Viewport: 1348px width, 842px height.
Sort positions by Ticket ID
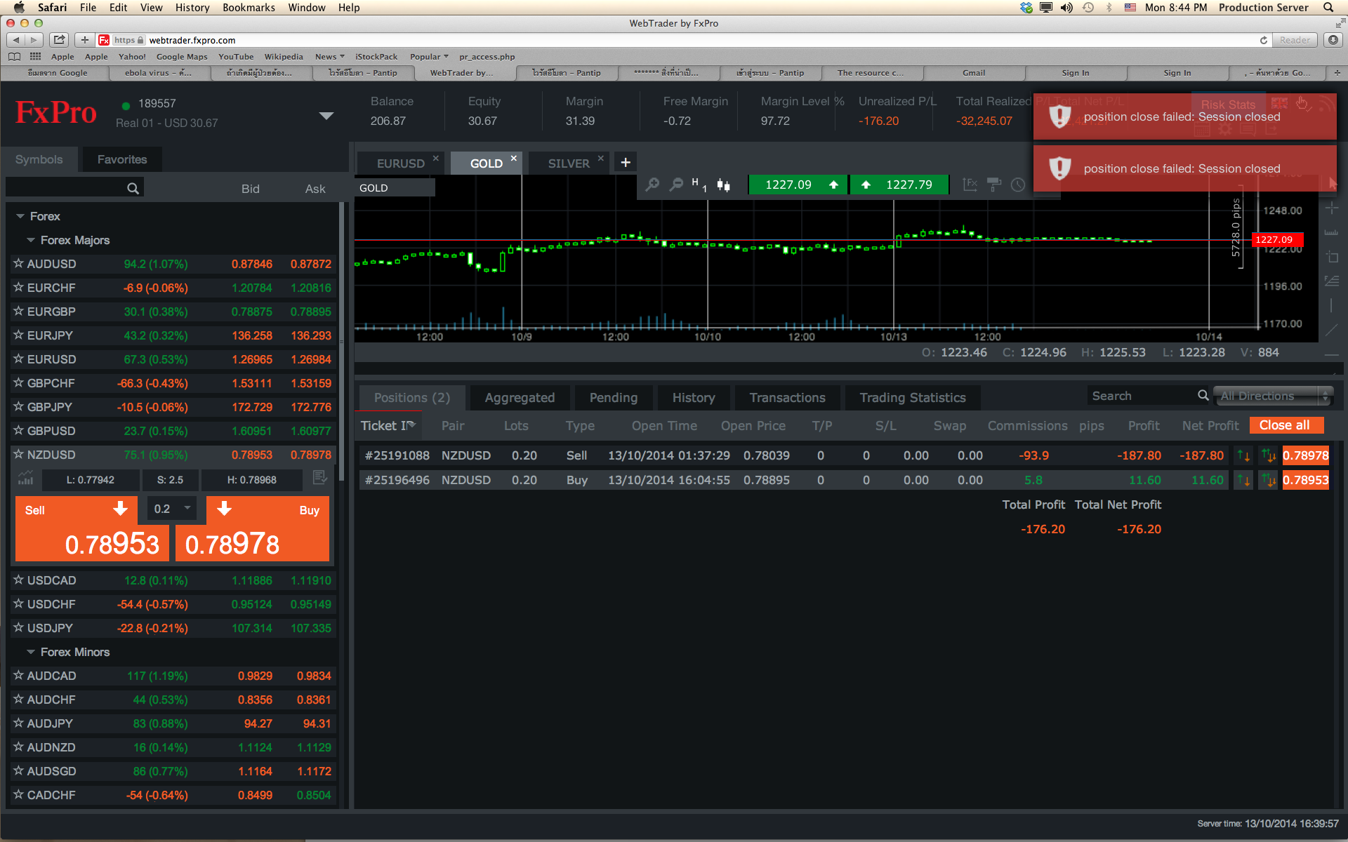point(388,426)
